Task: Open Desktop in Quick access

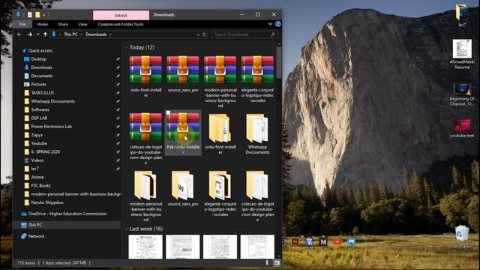Action: [38, 59]
